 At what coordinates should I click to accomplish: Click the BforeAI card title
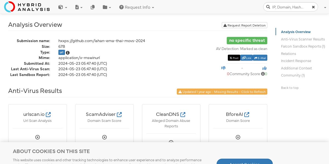coord(234,114)
